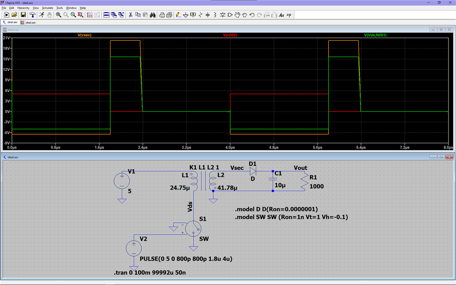The image size is (456, 285).
Task: Click the orange V(vsec) trace label
Action: pos(85,35)
